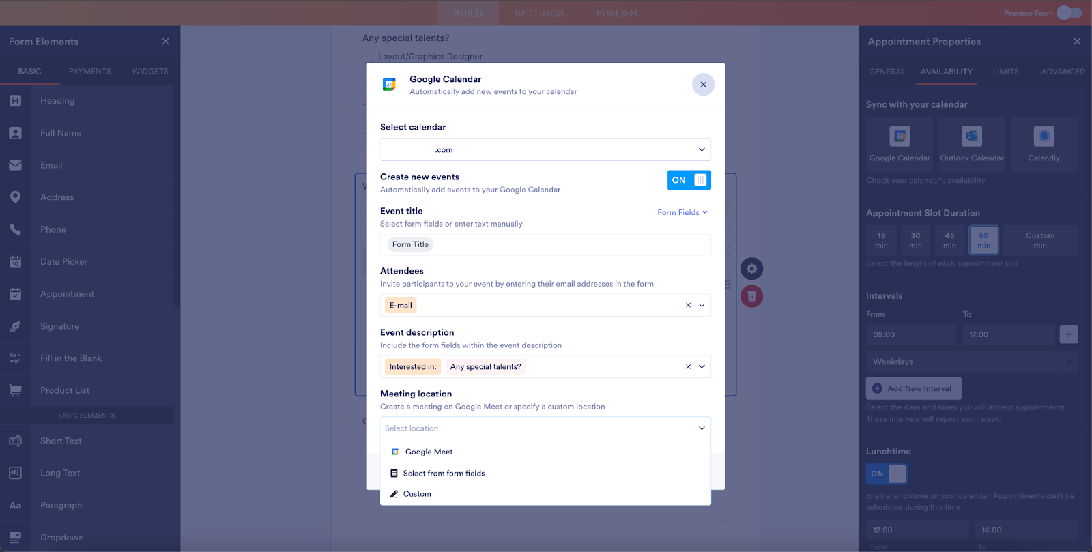The height and width of the screenshot is (552, 1092).
Task: Clear the Attendees field selection
Action: (x=688, y=306)
